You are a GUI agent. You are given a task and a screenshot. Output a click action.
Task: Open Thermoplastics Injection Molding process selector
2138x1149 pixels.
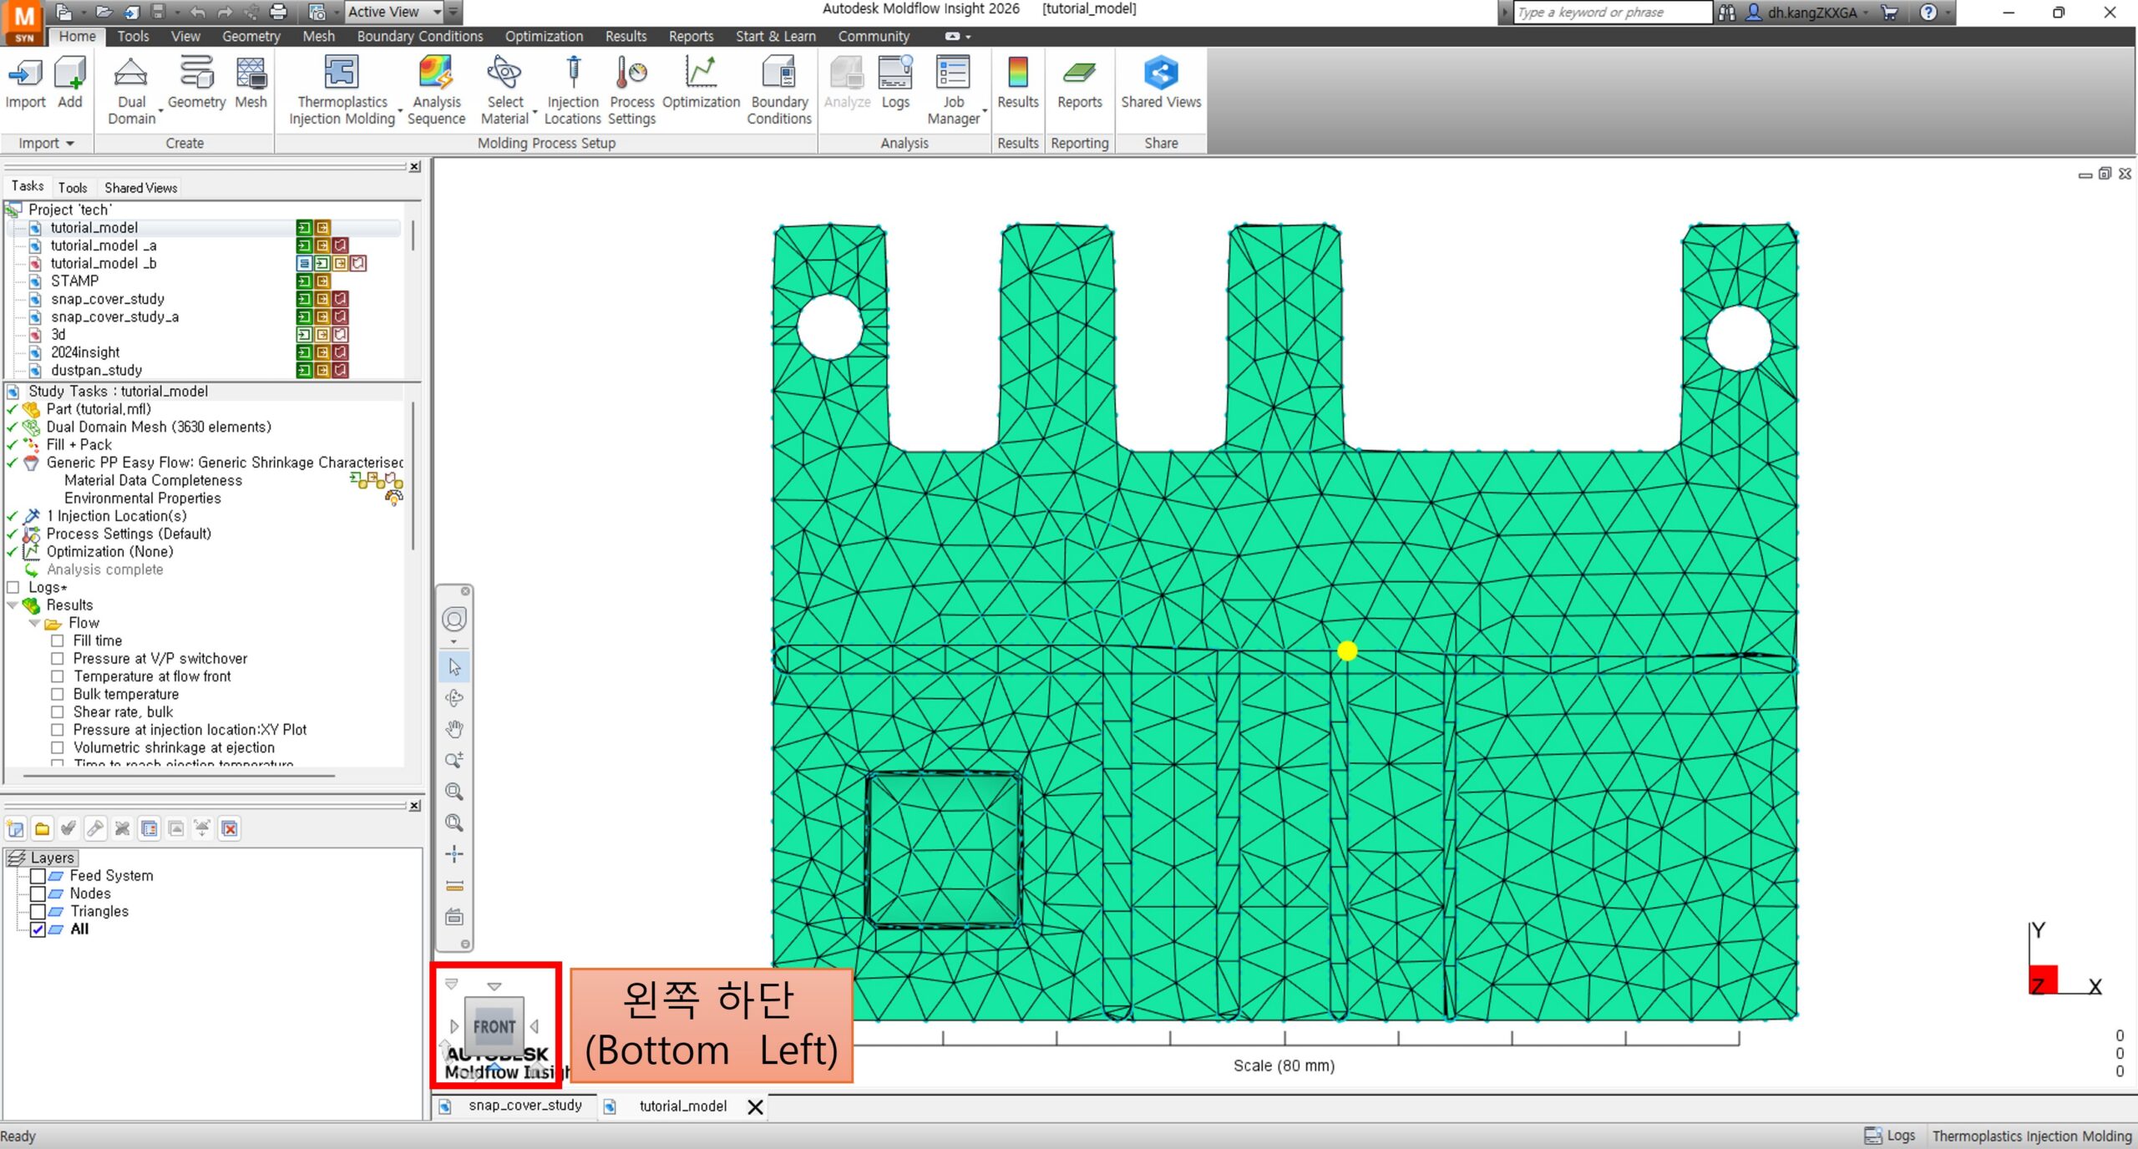pos(342,90)
